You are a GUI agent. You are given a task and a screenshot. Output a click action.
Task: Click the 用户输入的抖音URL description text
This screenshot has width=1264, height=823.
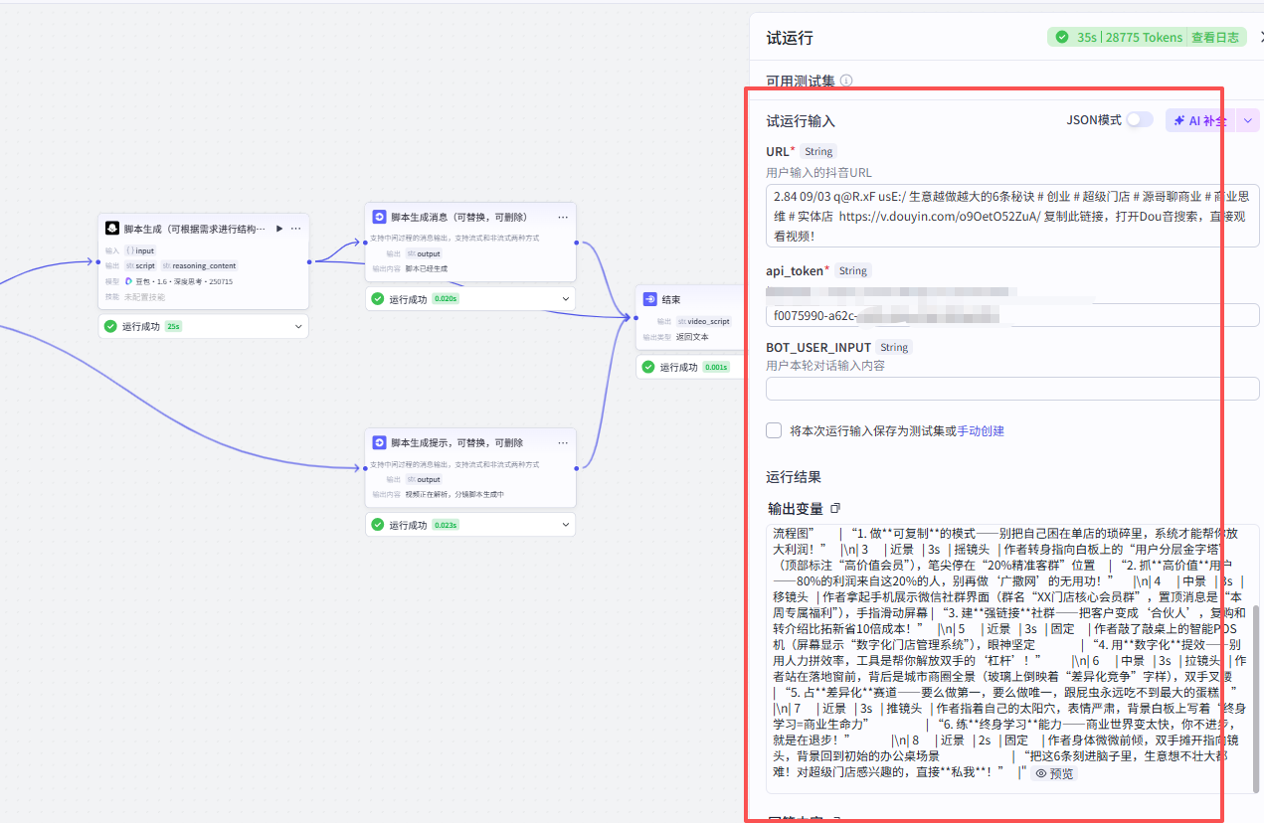click(818, 172)
